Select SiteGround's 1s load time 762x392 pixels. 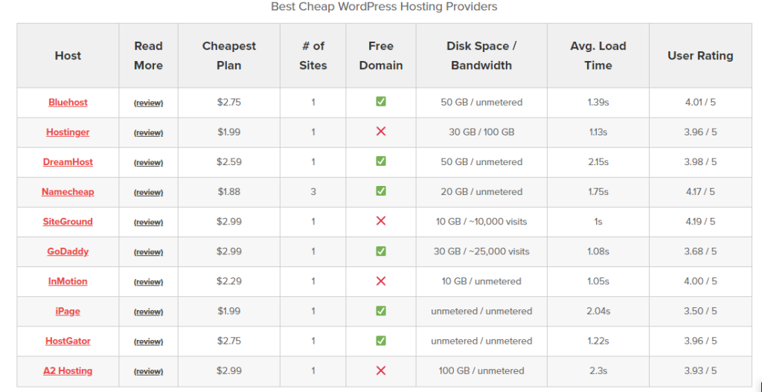pos(598,222)
